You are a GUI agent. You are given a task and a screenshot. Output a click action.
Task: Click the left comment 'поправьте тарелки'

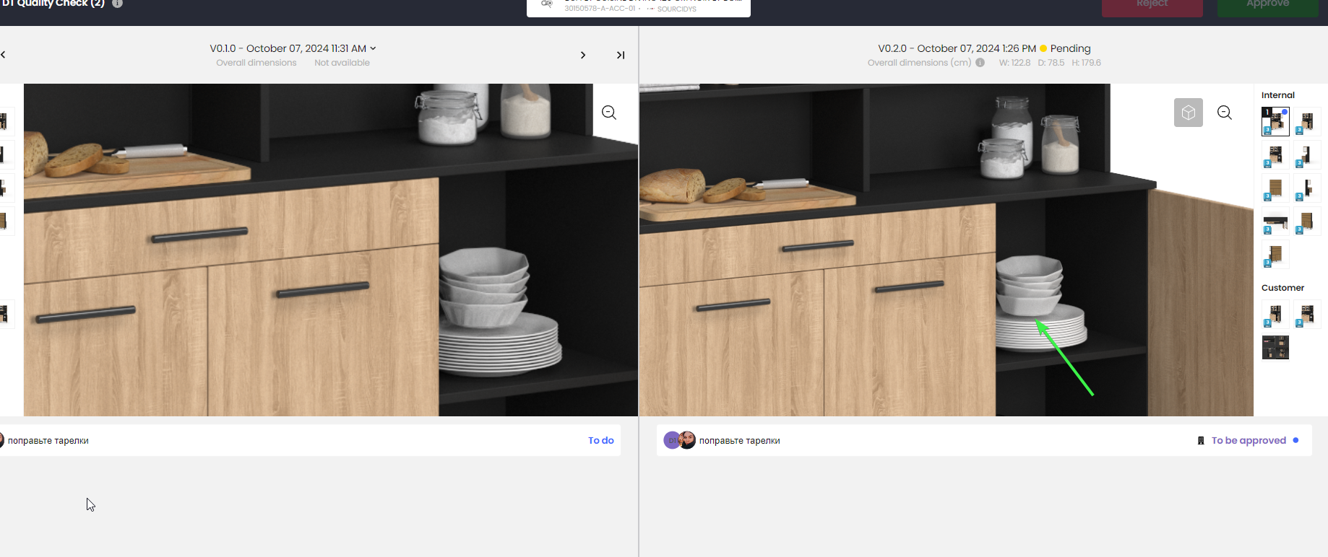point(48,440)
